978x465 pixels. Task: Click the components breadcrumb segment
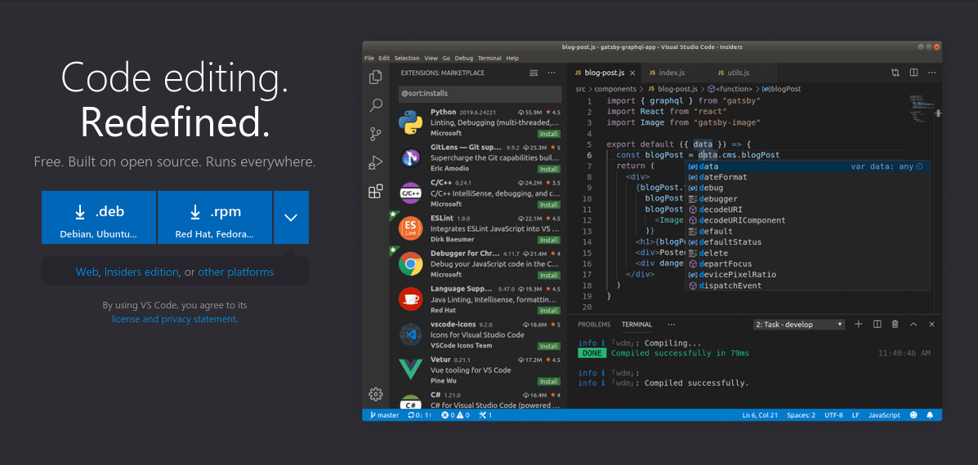point(614,89)
